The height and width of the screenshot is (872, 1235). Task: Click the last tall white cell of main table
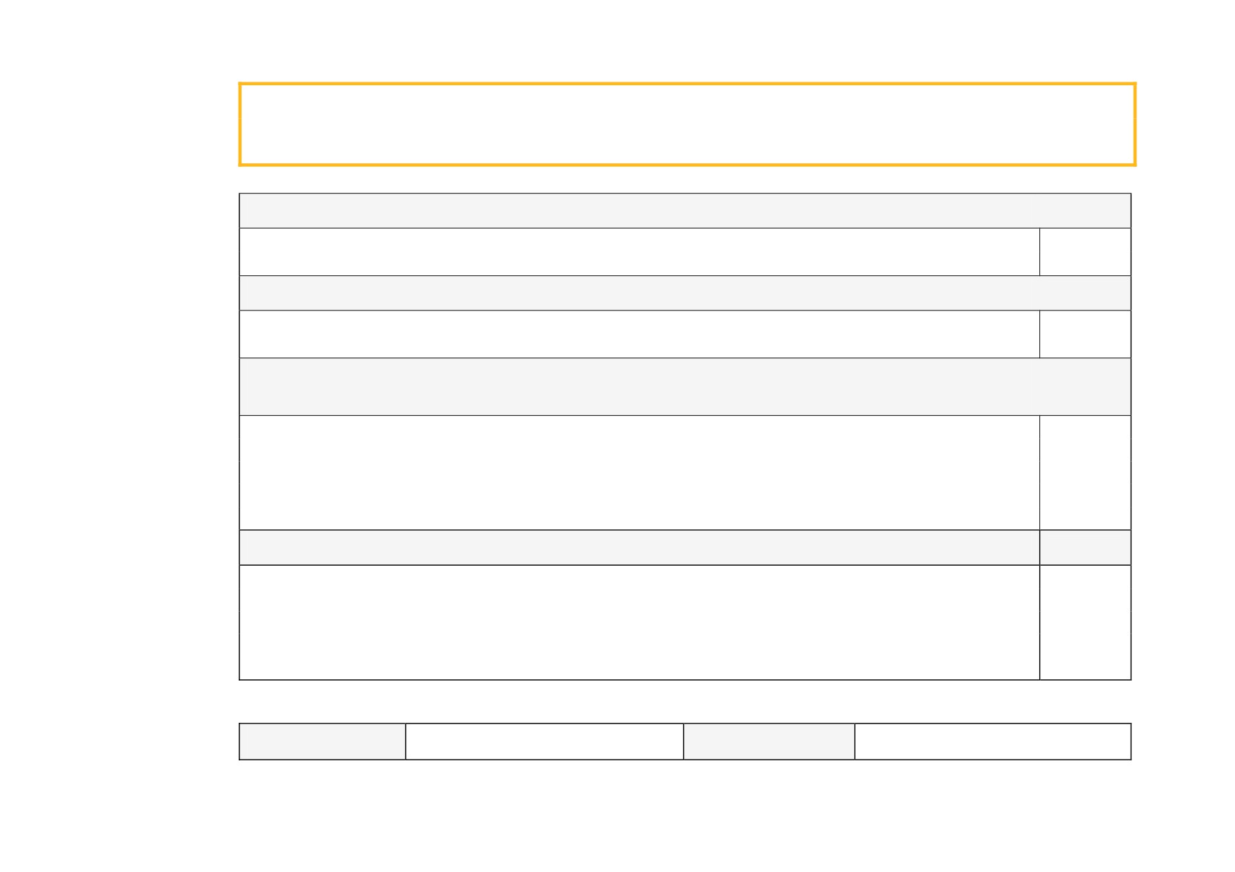[x=639, y=622]
